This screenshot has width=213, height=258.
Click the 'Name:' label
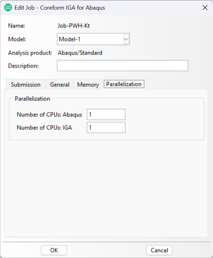point(16,26)
